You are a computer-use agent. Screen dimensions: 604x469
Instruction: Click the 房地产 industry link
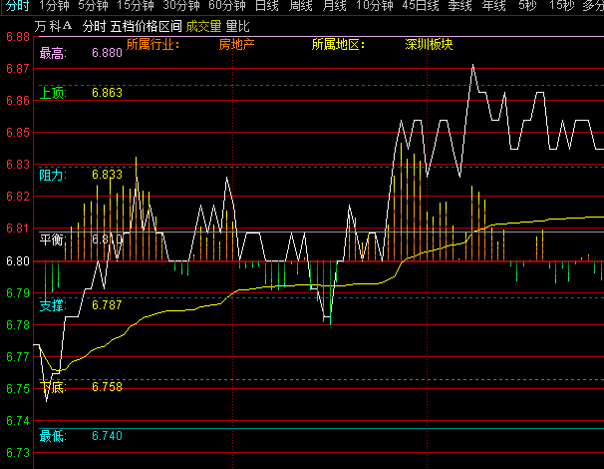[x=236, y=45]
